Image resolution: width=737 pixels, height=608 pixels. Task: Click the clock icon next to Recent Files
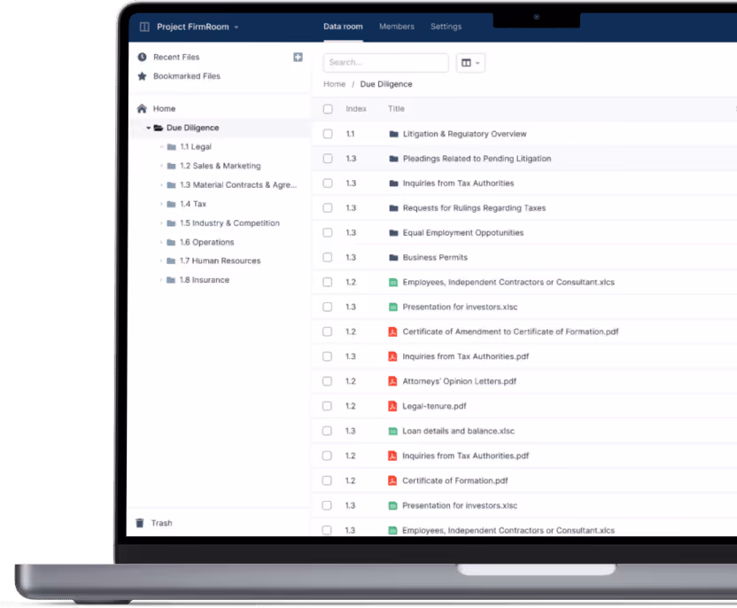coord(142,57)
